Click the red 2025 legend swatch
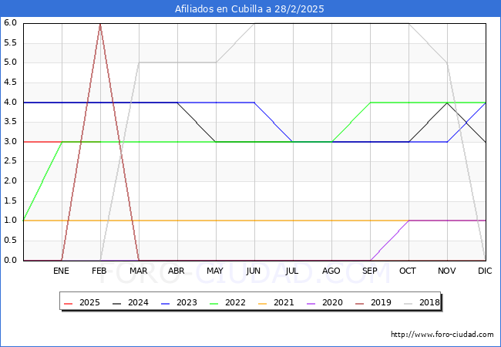This screenshot has width=501, height=347. (x=69, y=303)
